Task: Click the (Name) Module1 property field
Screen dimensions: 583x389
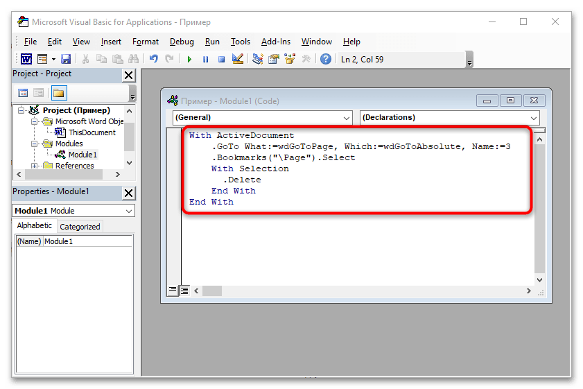Action: coord(87,241)
